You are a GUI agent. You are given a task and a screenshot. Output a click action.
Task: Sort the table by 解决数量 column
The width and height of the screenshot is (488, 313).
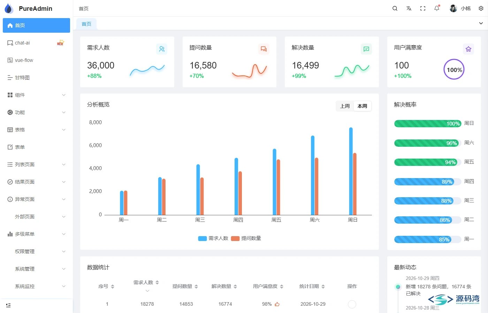coord(235,287)
